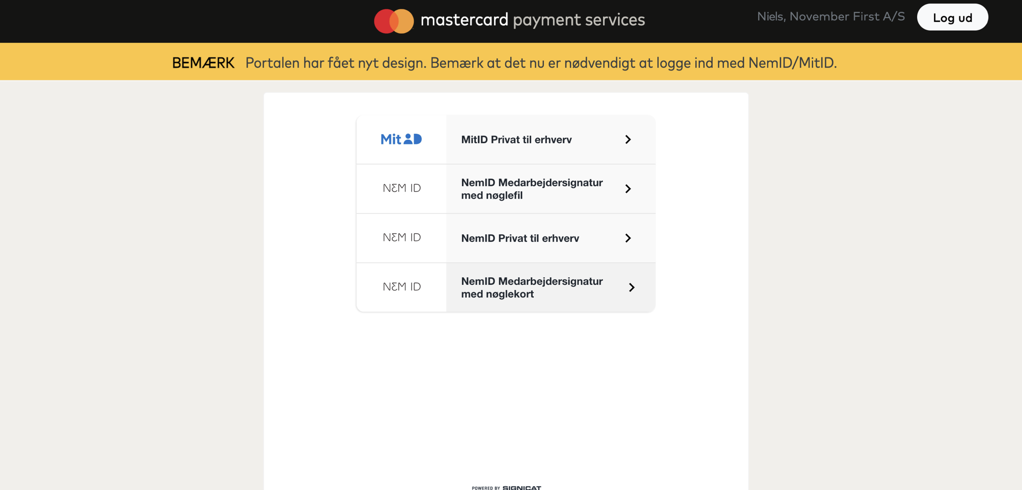The image size is (1022, 490).
Task: Select MitID Privat til erhverv login
Action: click(506, 140)
